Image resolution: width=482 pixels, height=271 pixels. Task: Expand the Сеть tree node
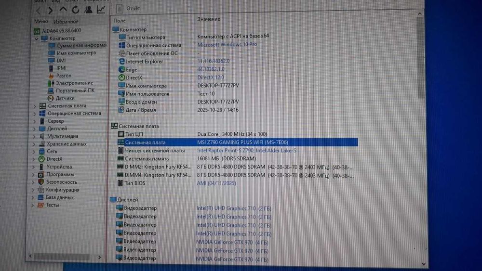click(x=34, y=152)
